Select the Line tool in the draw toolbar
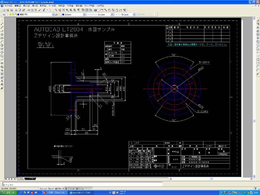The height and width of the screenshot is (195, 260). pyautogui.click(x=2, y=24)
